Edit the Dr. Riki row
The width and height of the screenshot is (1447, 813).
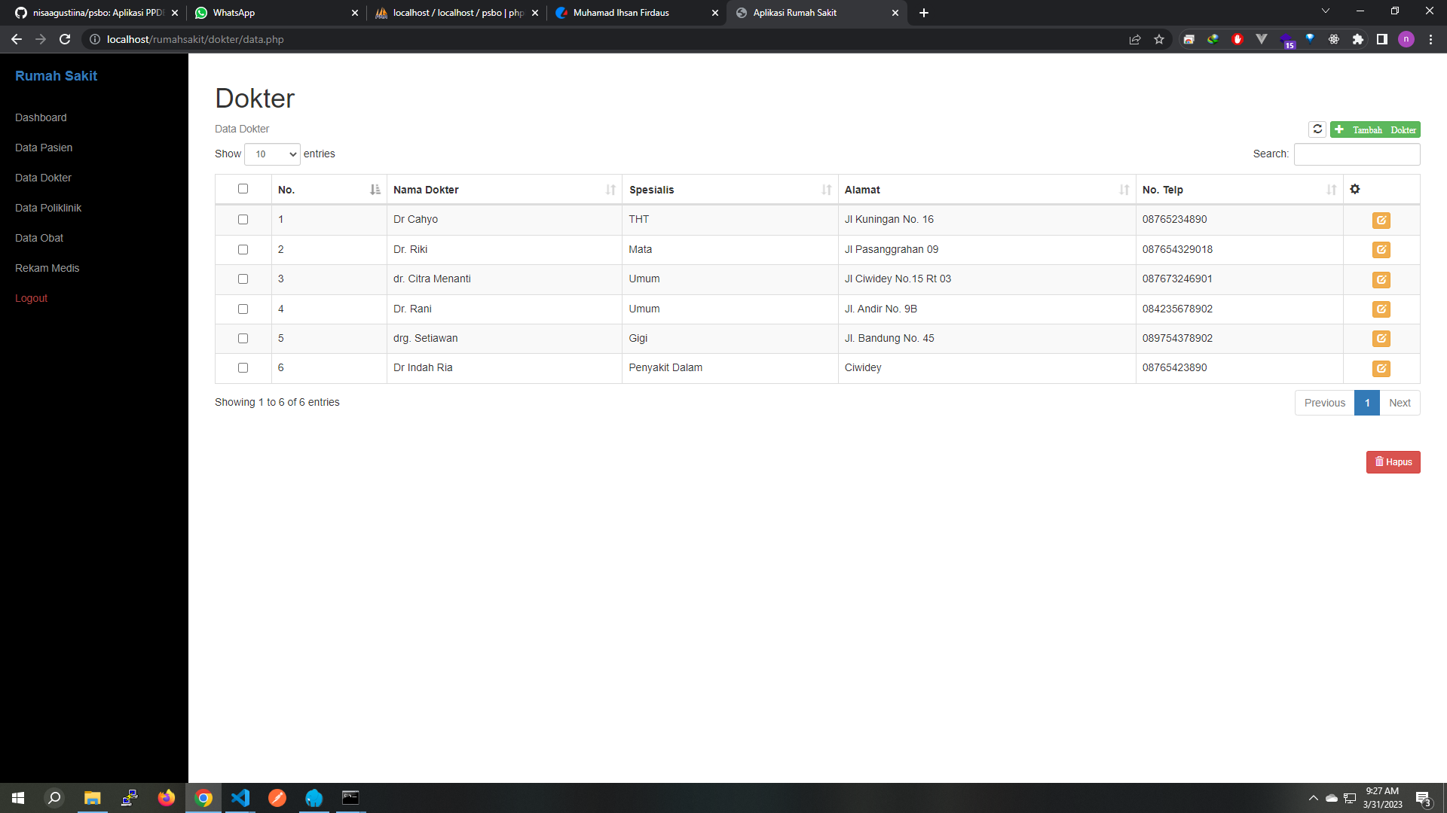pyautogui.click(x=1381, y=249)
